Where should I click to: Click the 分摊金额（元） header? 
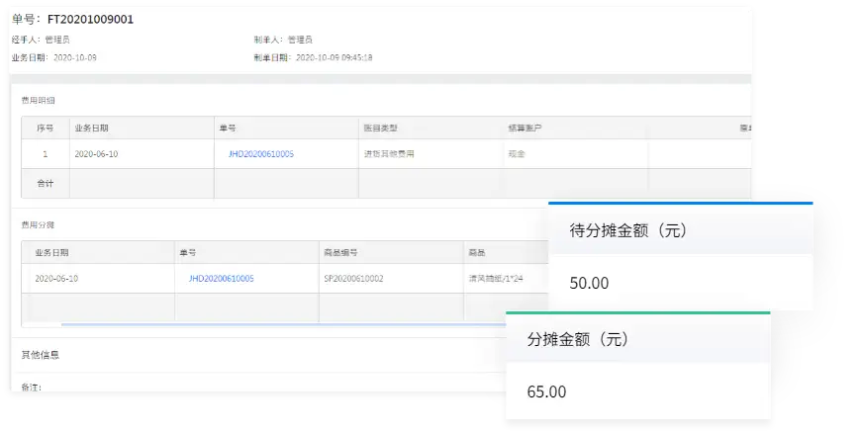579,339
